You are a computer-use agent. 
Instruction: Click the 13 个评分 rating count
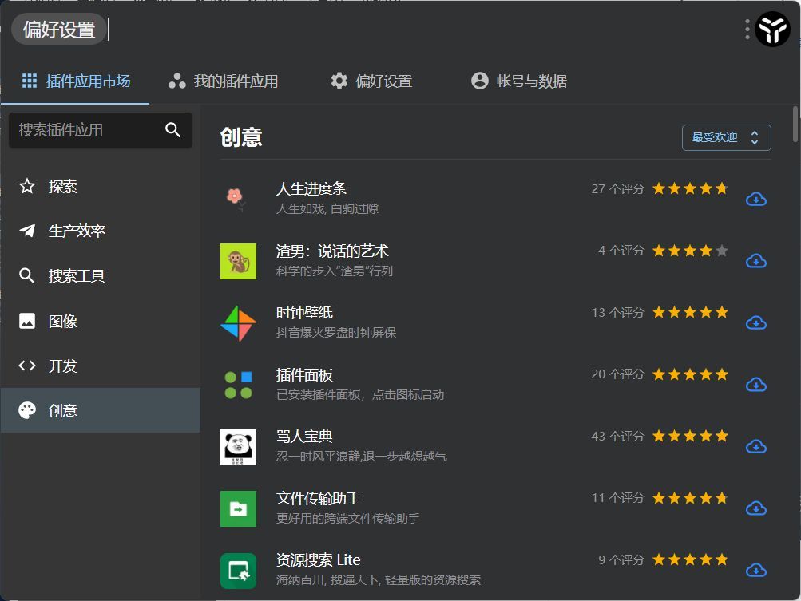617,313
